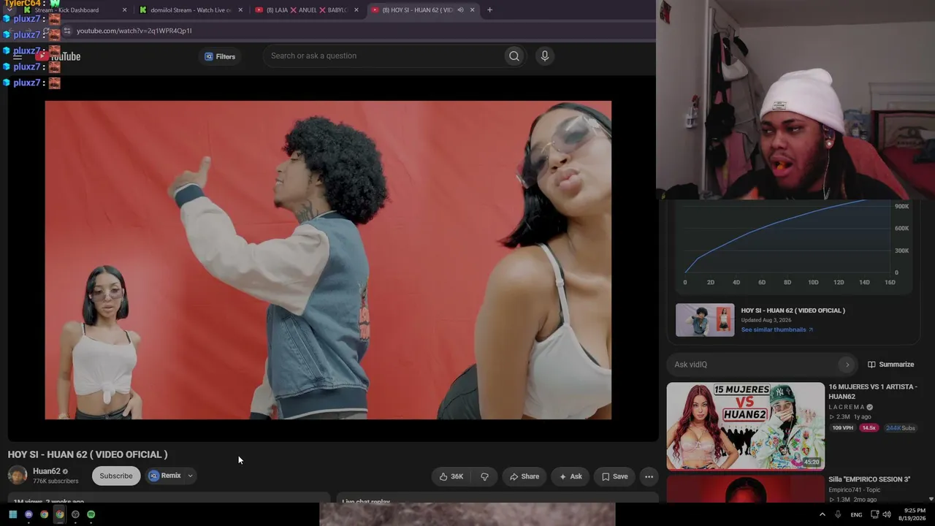Open the more actions three-dot menu
This screenshot has width=935, height=526.
649,476
